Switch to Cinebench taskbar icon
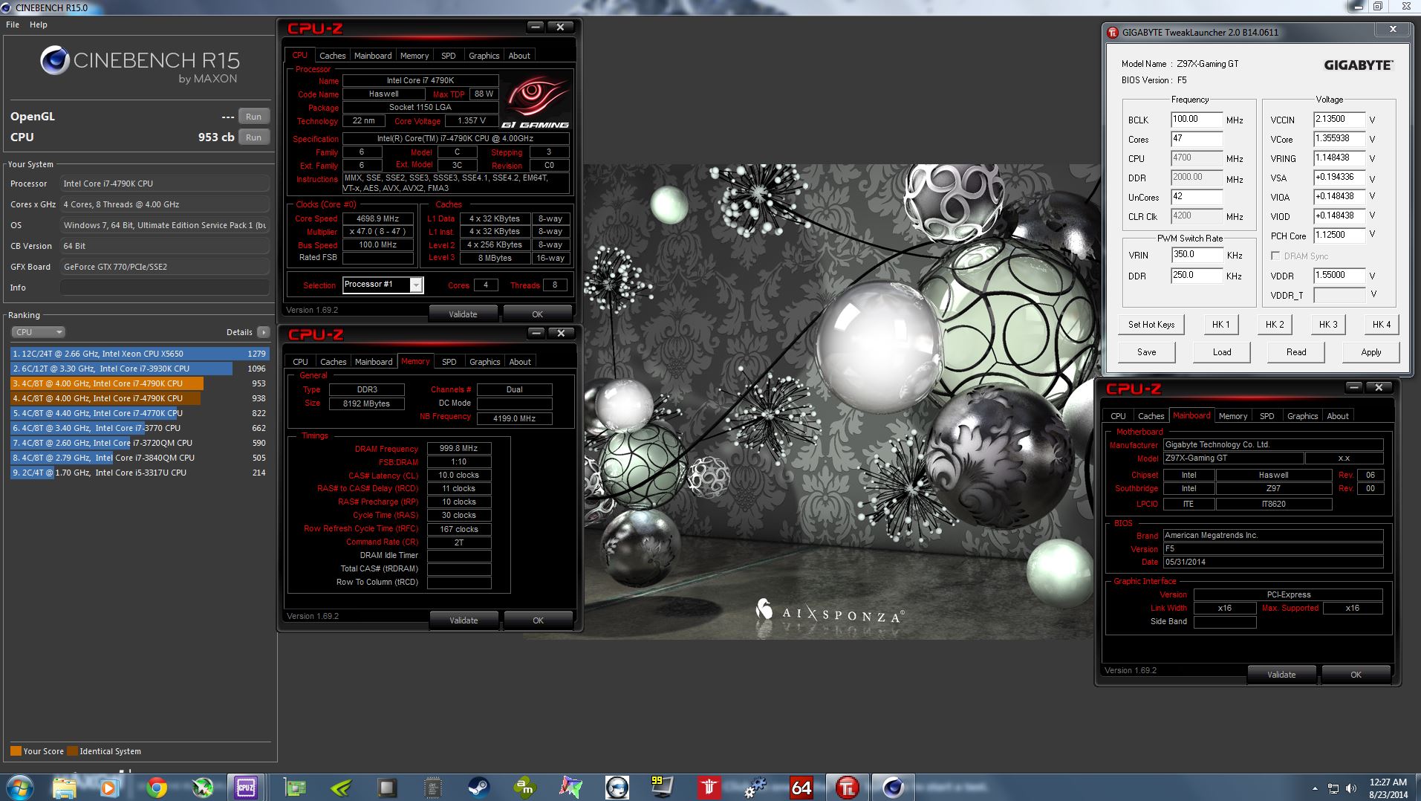Viewport: 1421px width, 801px height. pos(893,787)
